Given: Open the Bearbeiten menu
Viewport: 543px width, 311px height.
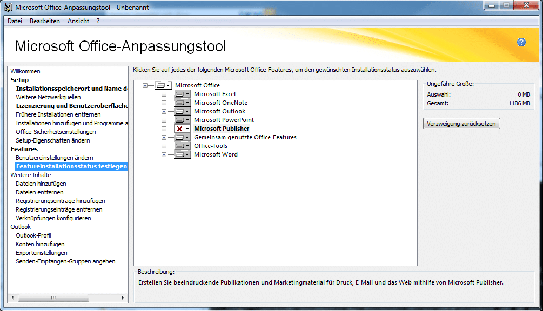Looking at the screenshot, I should click(x=45, y=21).
